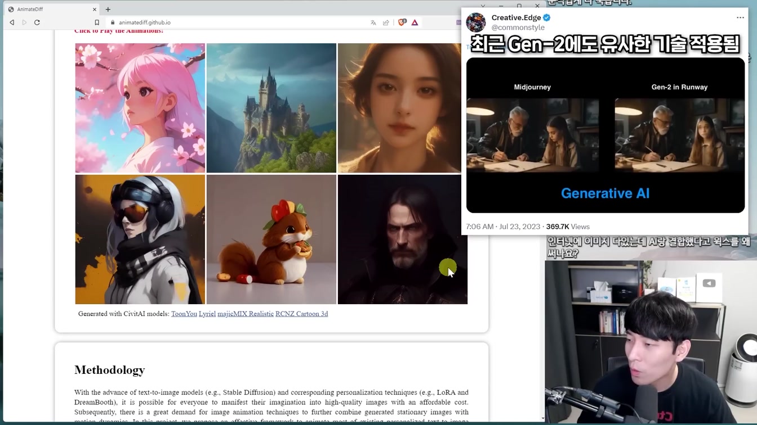The image size is (757, 425).
Task: Play the dark bearded man animation
Action: point(403,239)
